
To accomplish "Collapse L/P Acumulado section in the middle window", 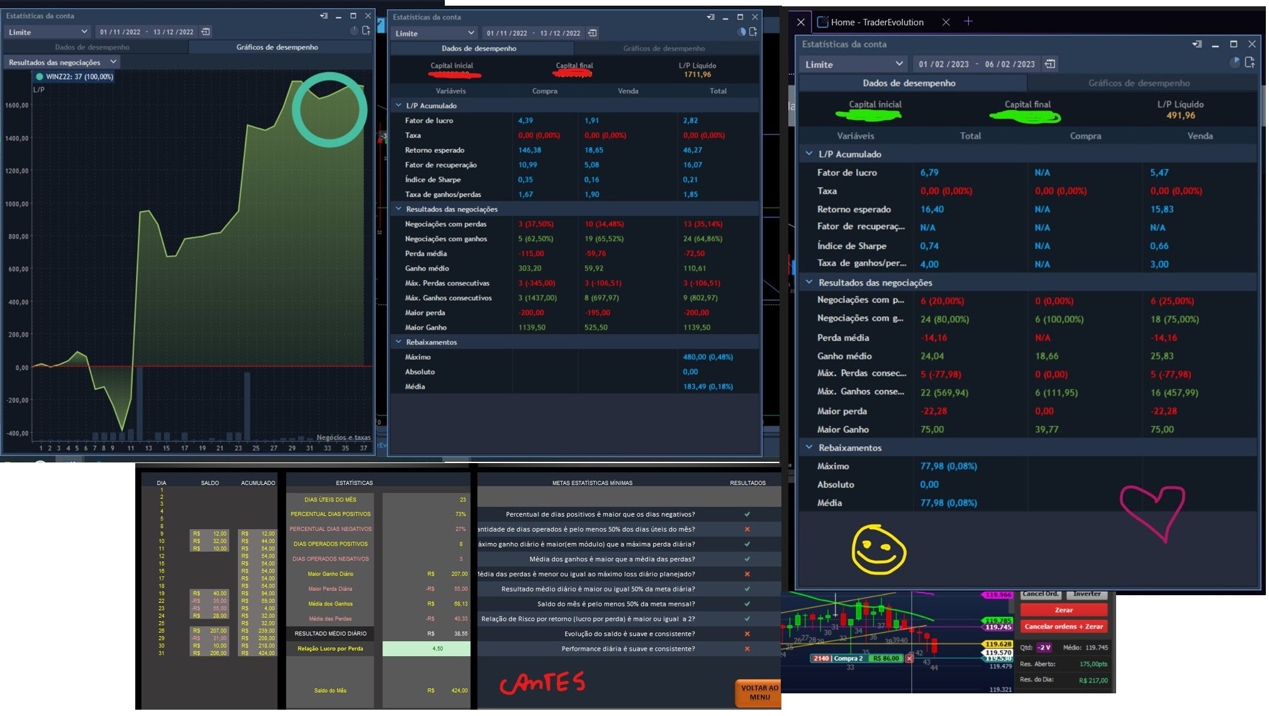I will tap(398, 105).
